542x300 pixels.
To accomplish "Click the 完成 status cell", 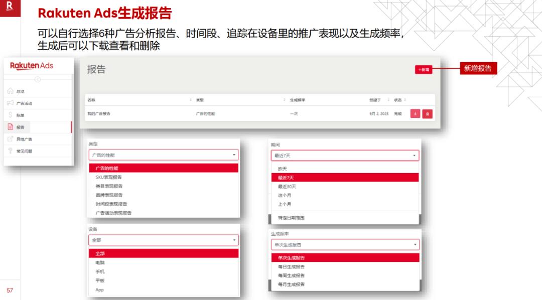I will (398, 114).
